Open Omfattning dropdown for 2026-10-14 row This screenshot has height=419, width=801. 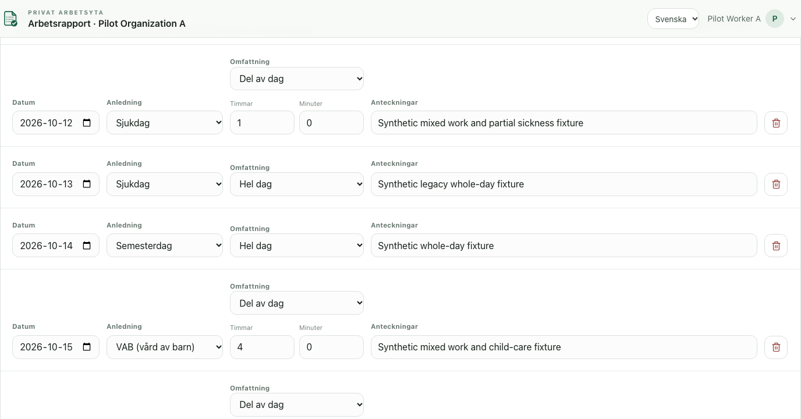tap(297, 246)
